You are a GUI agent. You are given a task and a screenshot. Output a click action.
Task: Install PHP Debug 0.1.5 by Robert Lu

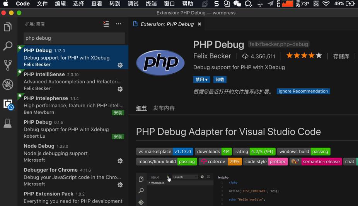[x=118, y=137]
